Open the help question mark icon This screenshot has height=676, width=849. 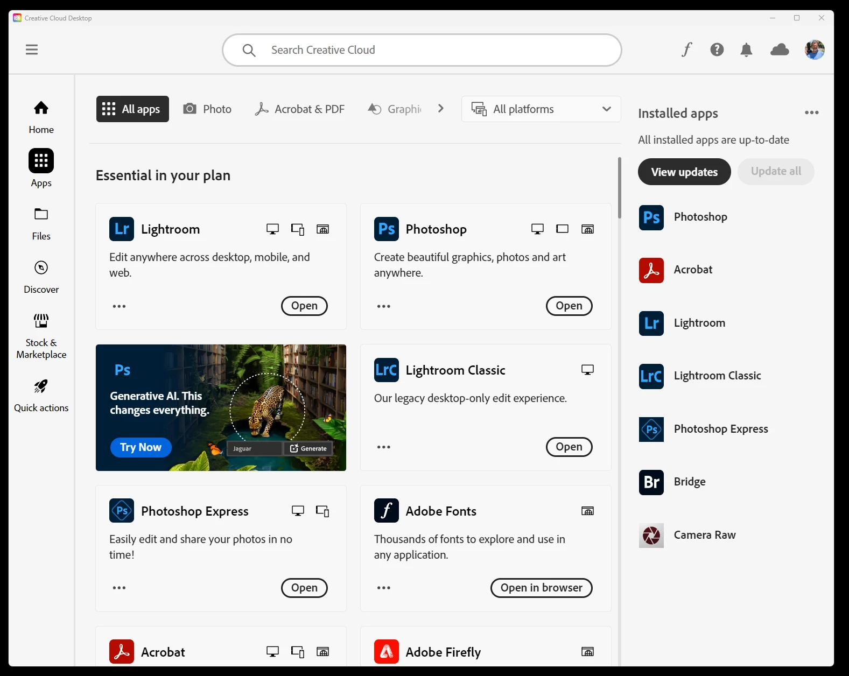[717, 50]
